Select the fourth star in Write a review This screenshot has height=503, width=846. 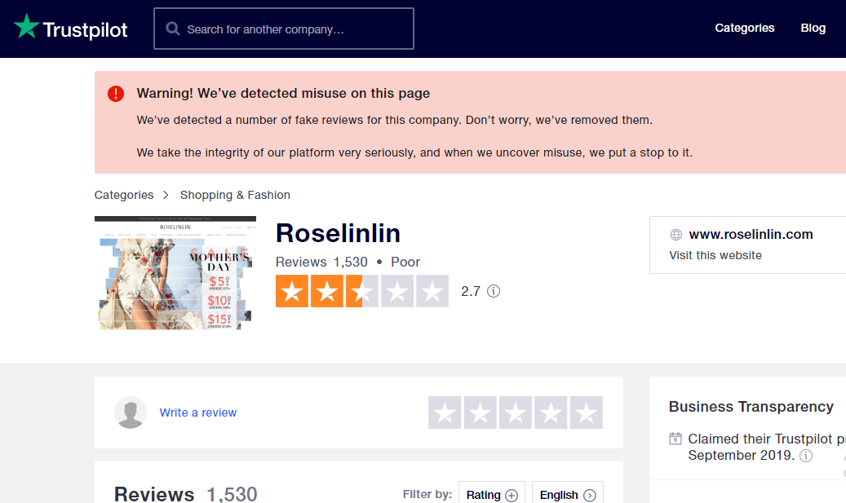click(x=551, y=413)
